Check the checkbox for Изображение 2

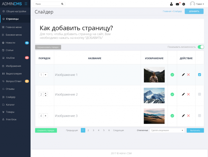click(199, 94)
